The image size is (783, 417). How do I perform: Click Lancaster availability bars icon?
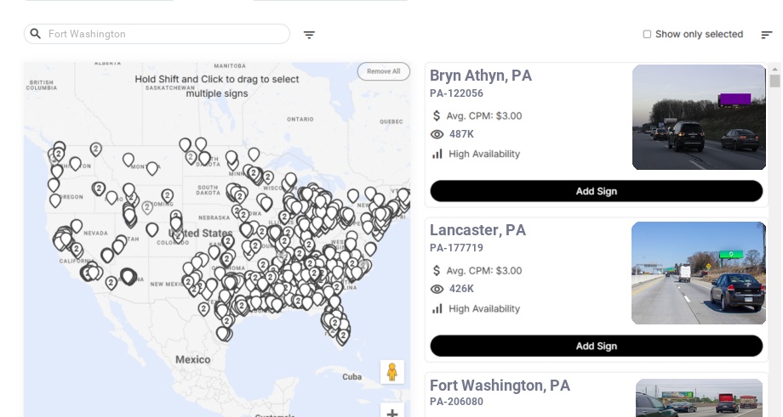tap(437, 308)
